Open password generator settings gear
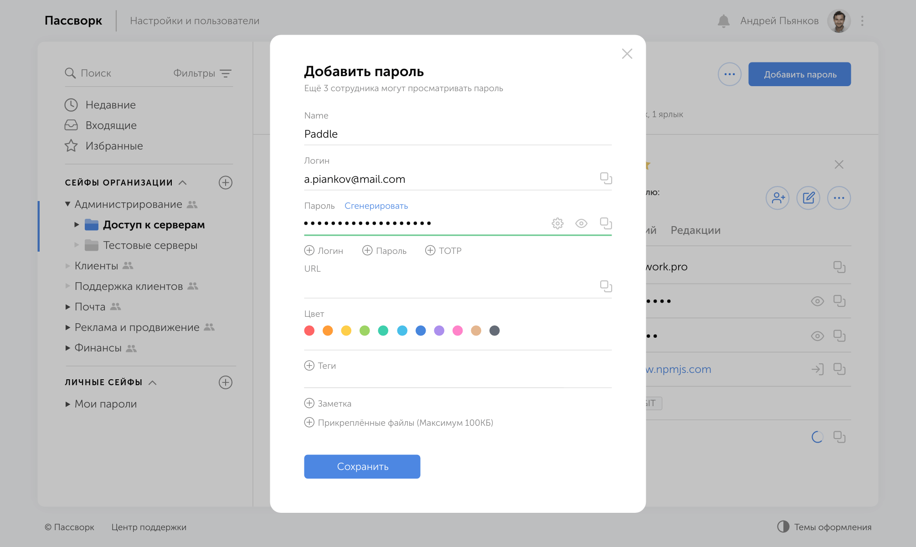Screen dimensions: 916x547 tap(557, 223)
